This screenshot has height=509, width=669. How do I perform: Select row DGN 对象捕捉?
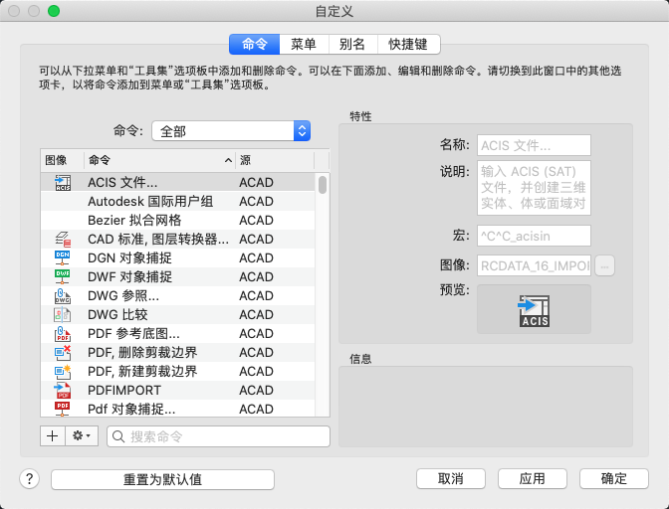click(x=178, y=257)
